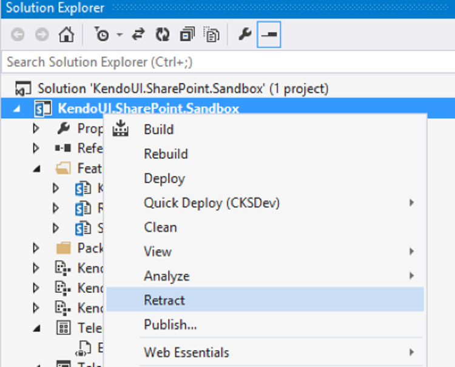
Task: Click the Package folder icon
Action: pyautogui.click(x=63, y=248)
